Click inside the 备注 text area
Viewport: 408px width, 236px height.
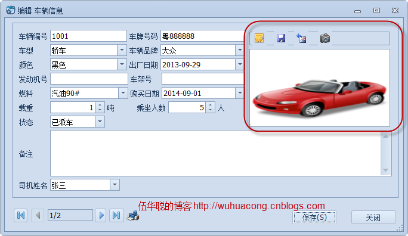(x=215, y=153)
